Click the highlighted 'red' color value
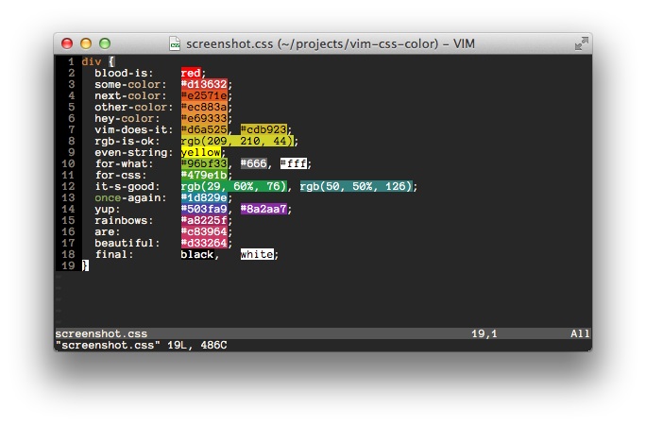The image size is (646, 426). pos(192,73)
